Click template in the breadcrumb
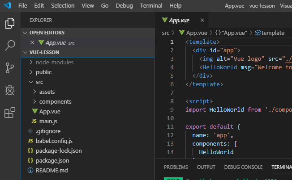The image size is (292, 180). [273, 33]
